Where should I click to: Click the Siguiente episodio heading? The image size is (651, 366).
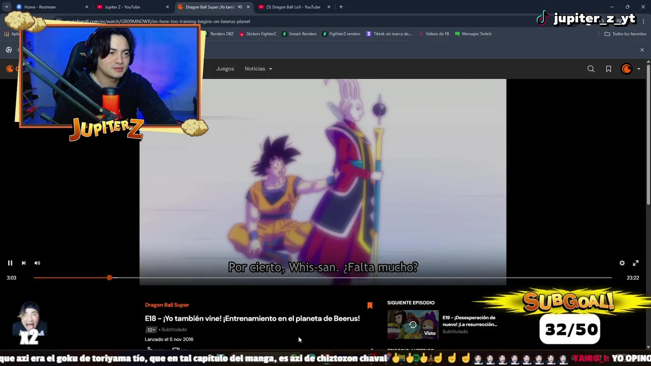click(x=411, y=303)
